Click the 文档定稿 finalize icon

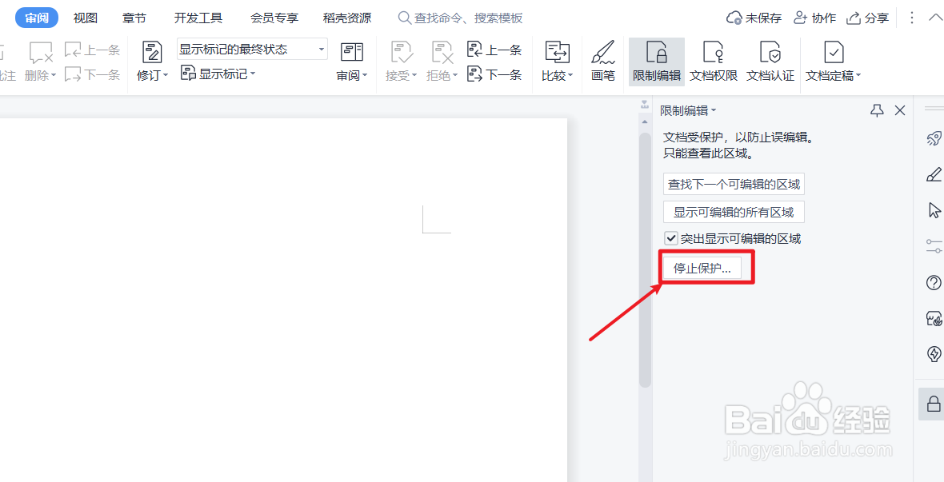pos(834,52)
